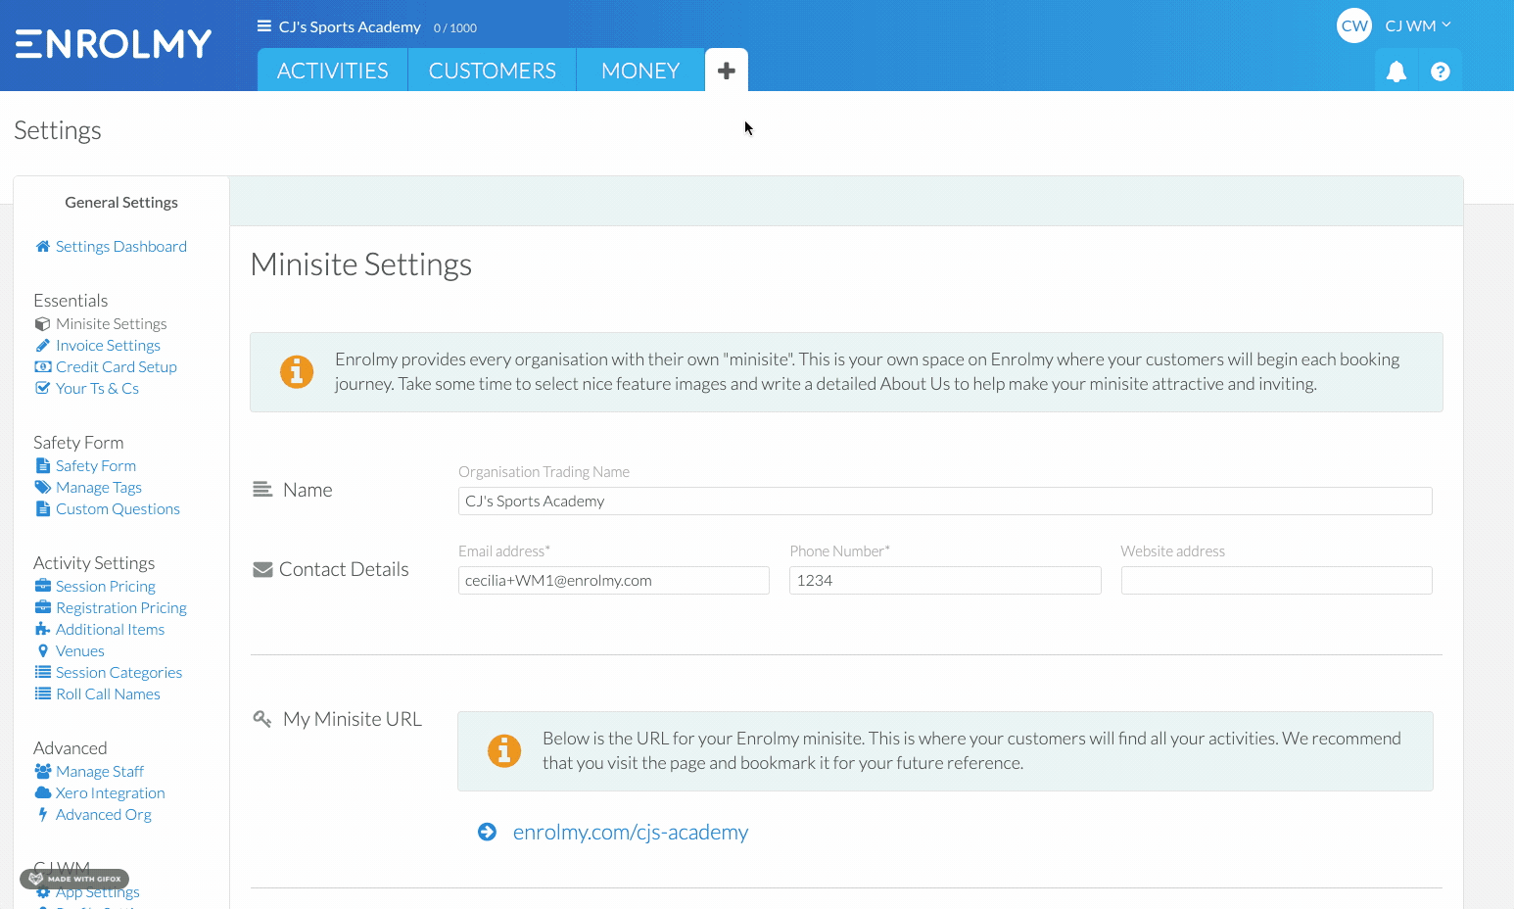1514x909 pixels.
Task: Open App Settings link
Action: pos(97,892)
